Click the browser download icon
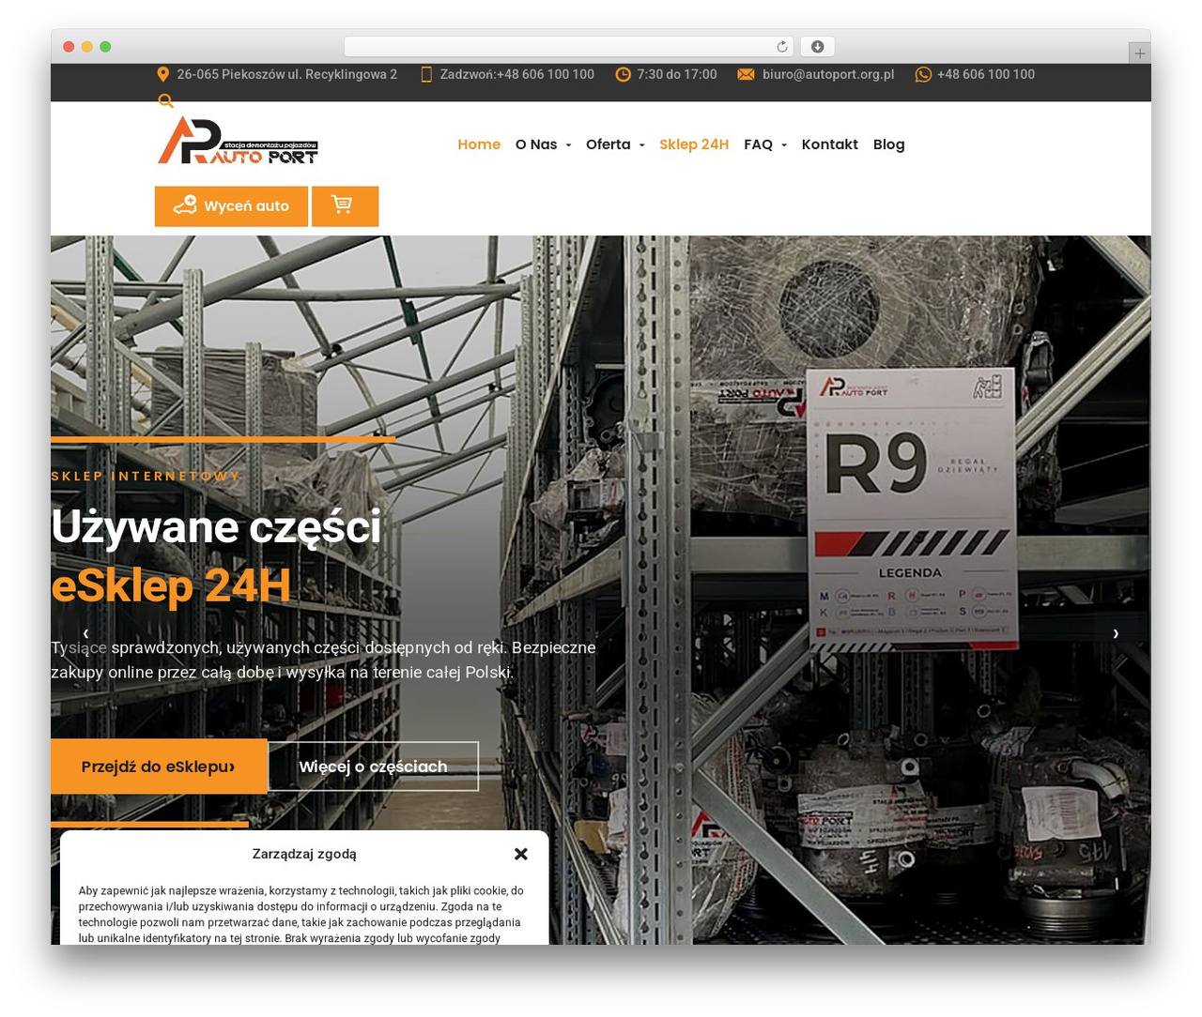This screenshot has width=1202, height=1017. [x=817, y=47]
